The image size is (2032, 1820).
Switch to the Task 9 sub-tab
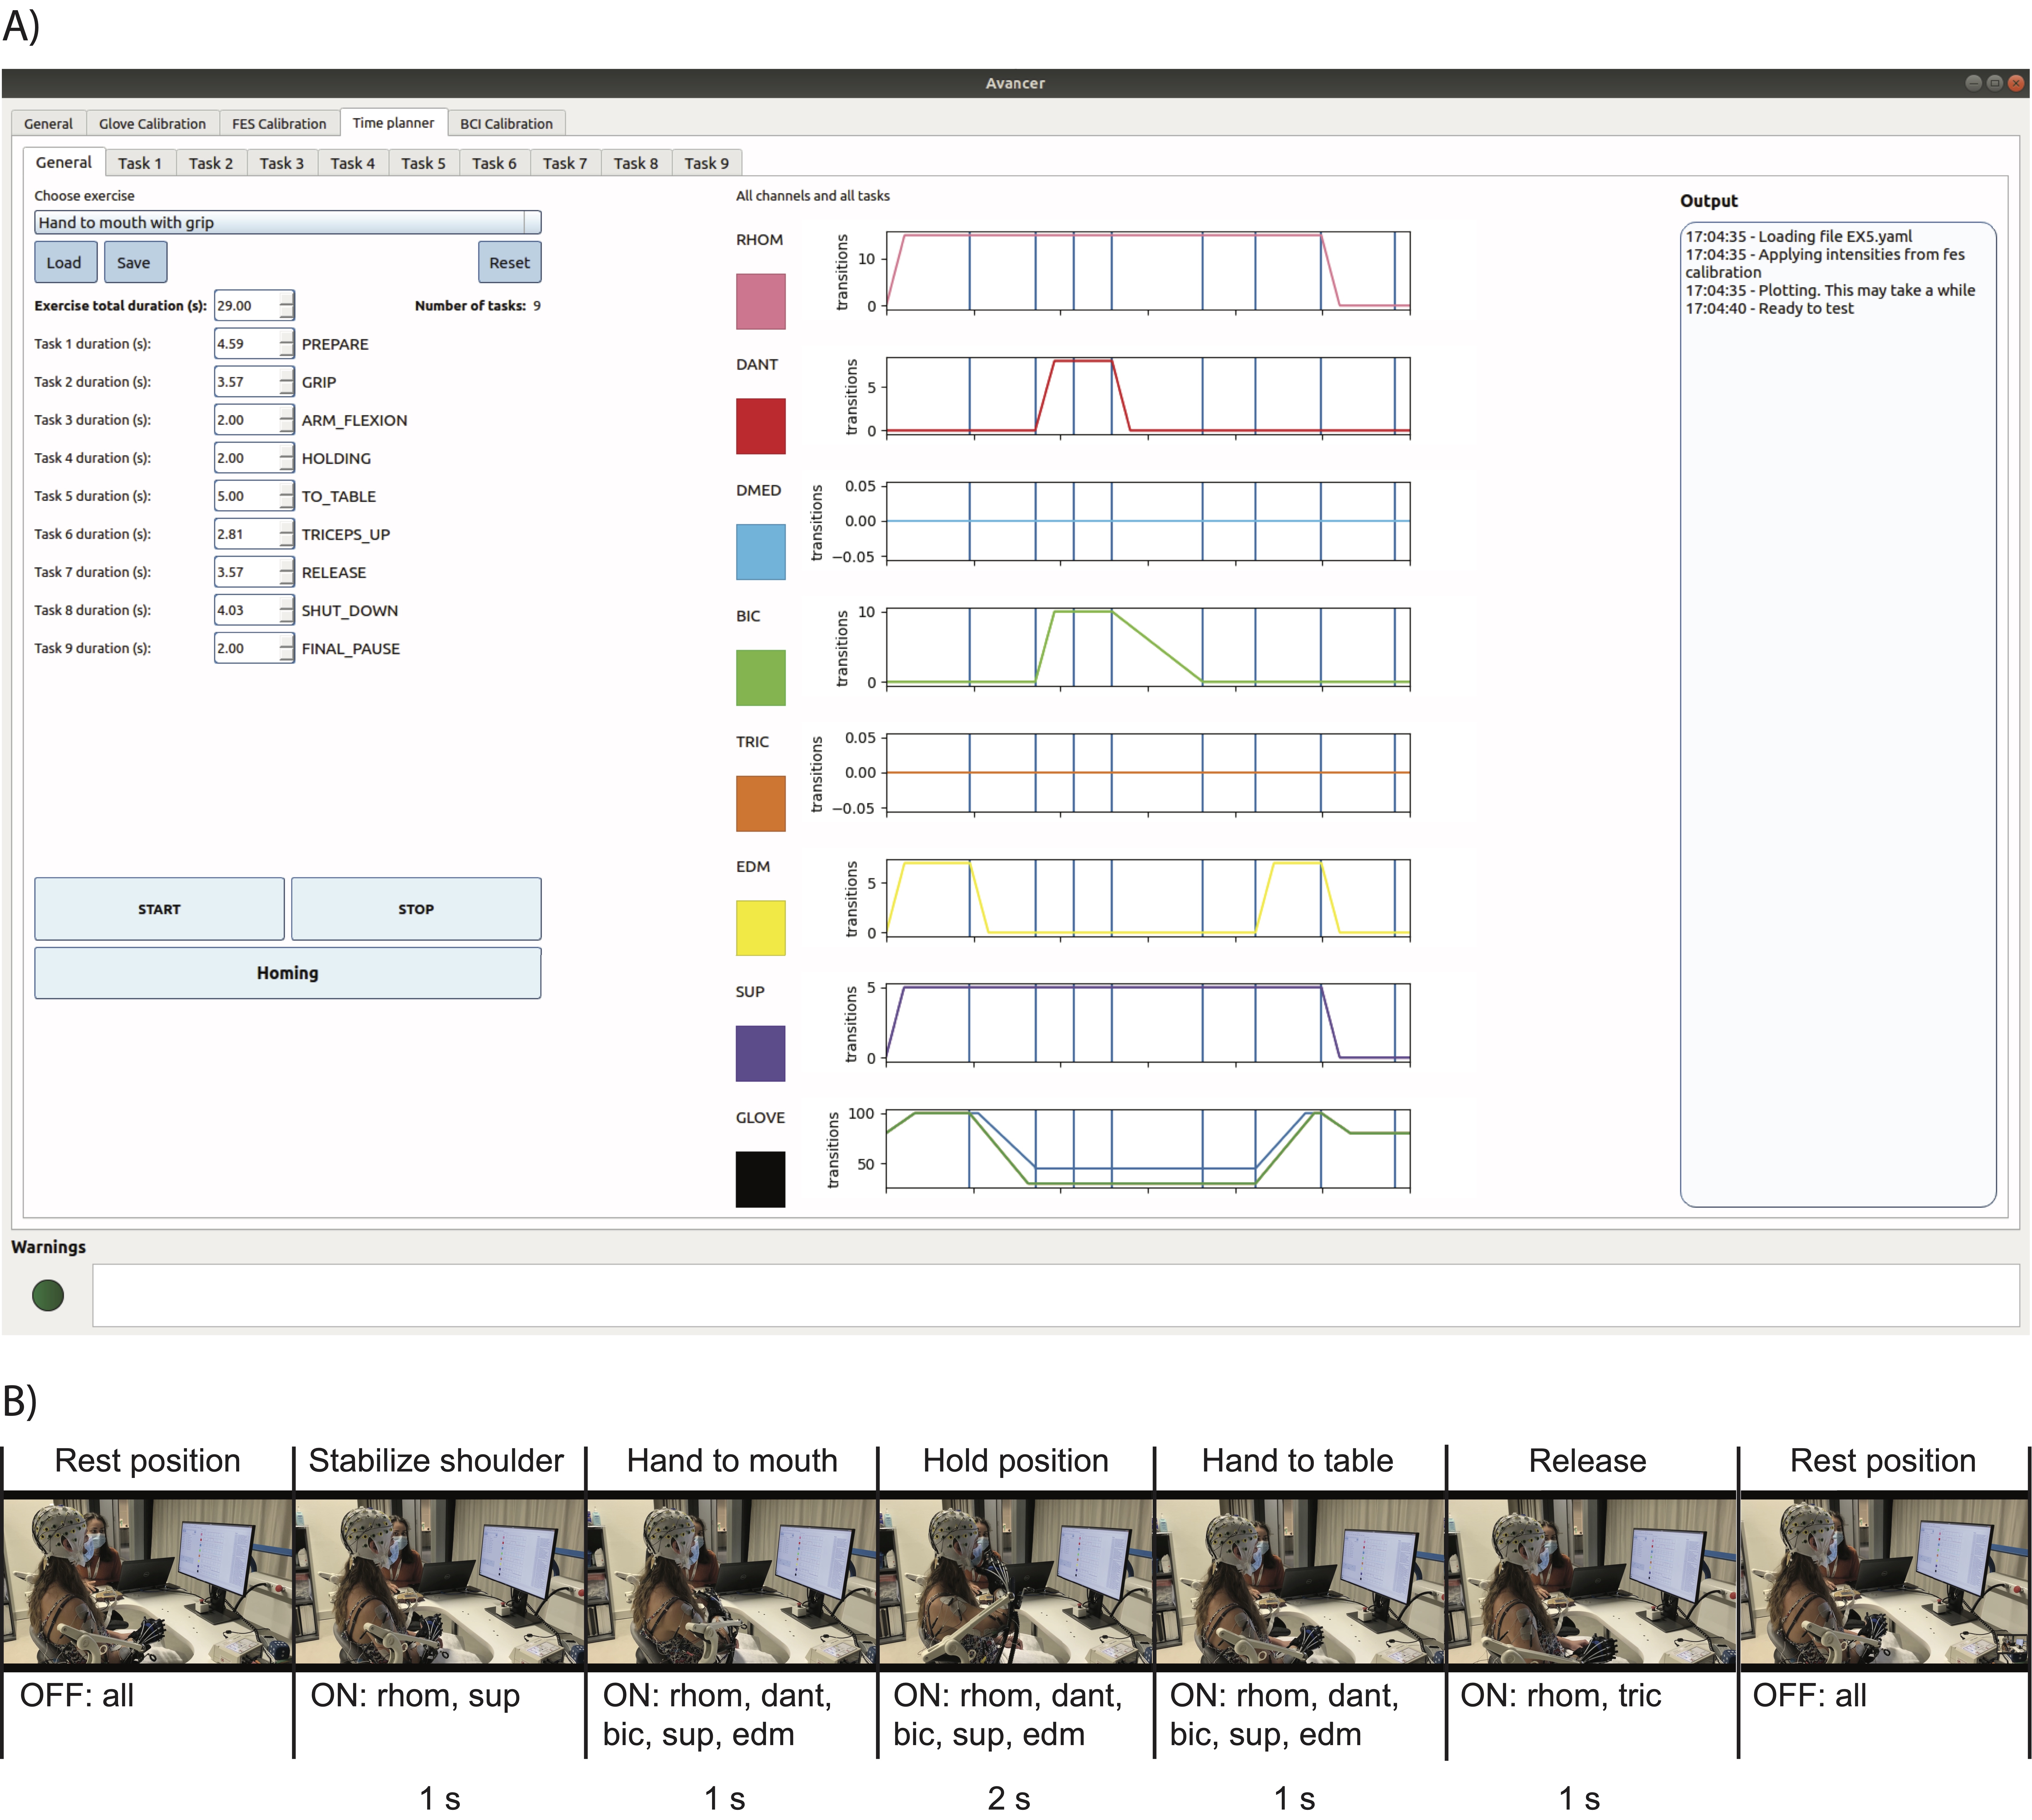[707, 163]
